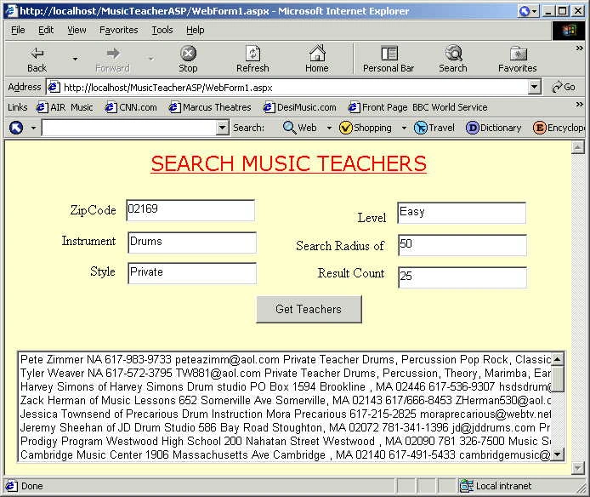Click the Get Teachers button
This screenshot has height=497, width=590.
tap(309, 309)
